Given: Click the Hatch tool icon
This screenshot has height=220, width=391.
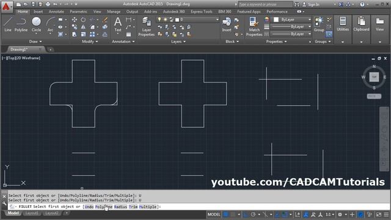Looking at the screenshot, I should pos(60,34).
